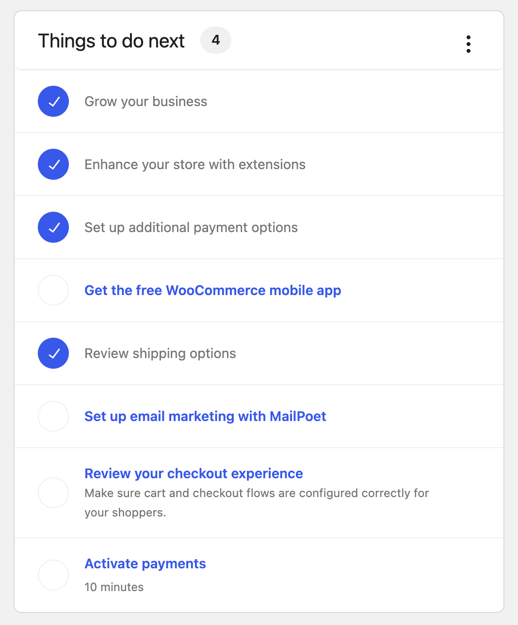Select the Set up additional payment options entry
The height and width of the screenshot is (625, 518).
[191, 227]
